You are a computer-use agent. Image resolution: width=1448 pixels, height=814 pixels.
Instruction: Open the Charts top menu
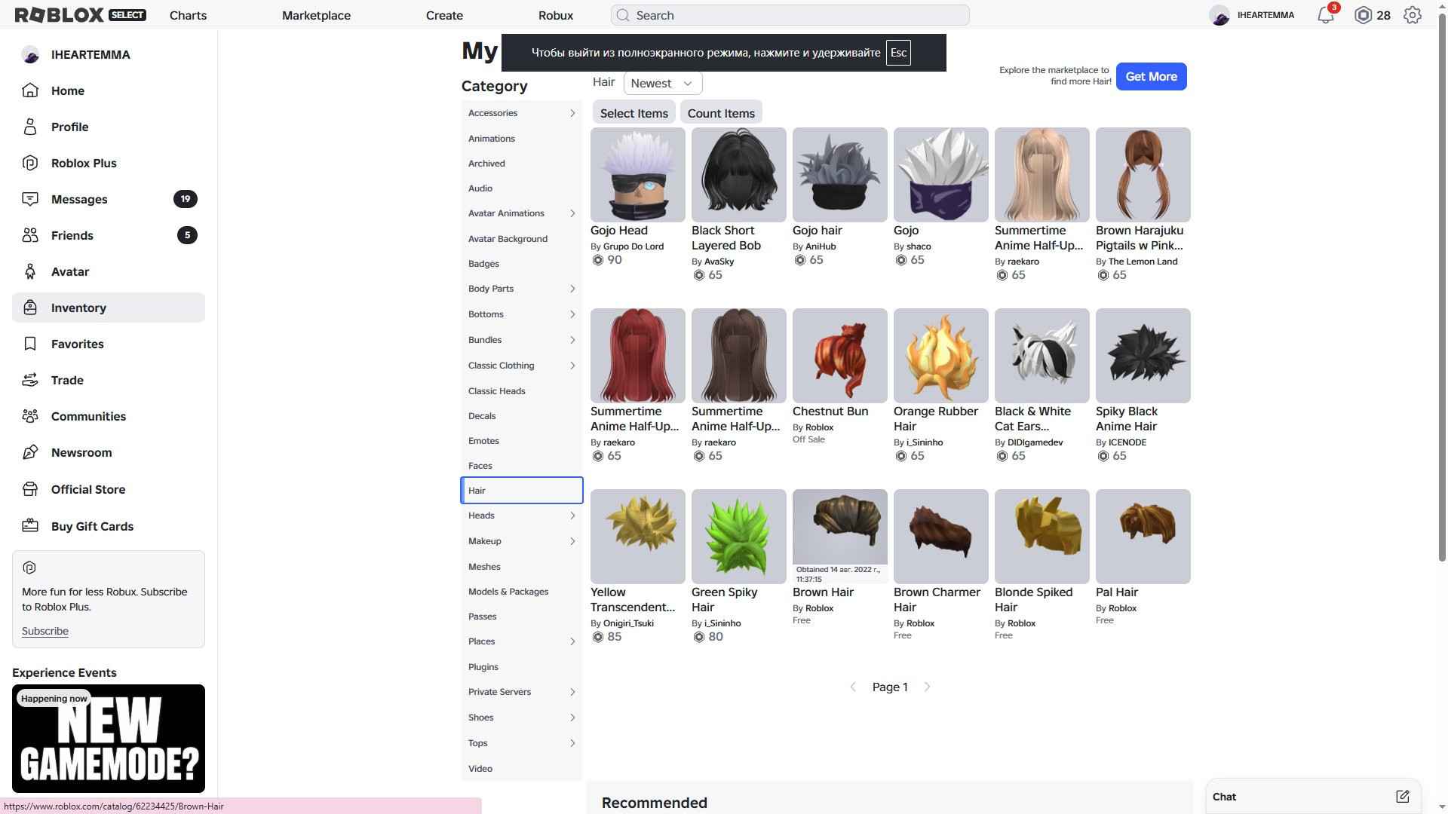[x=188, y=15]
